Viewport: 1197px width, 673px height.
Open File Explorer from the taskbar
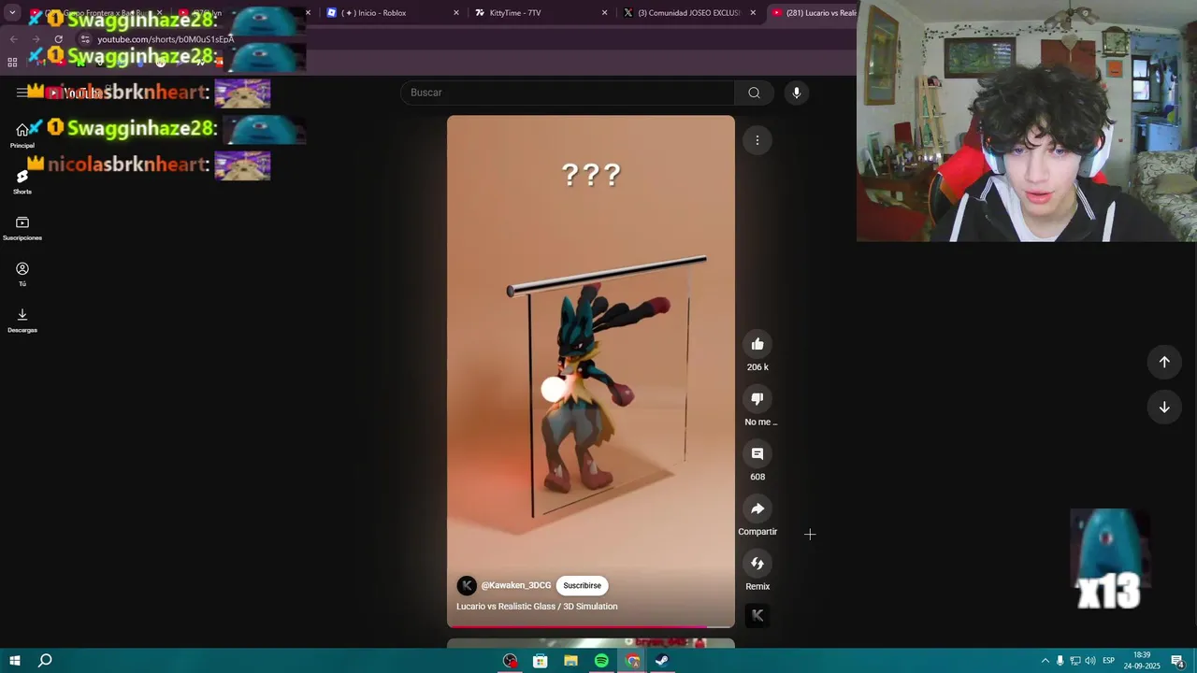pos(570,661)
